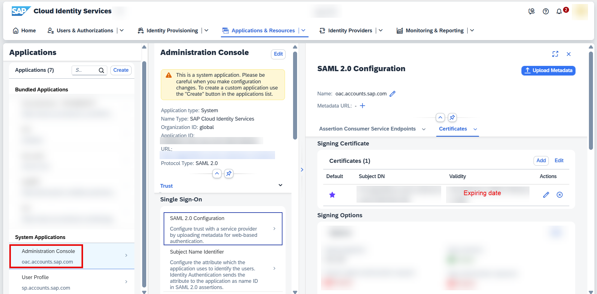
Task: Click the right panel vertical scrollbar
Action: [591, 101]
